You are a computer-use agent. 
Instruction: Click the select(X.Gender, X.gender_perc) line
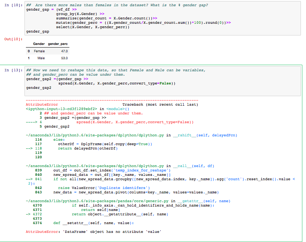(x=93, y=27)
